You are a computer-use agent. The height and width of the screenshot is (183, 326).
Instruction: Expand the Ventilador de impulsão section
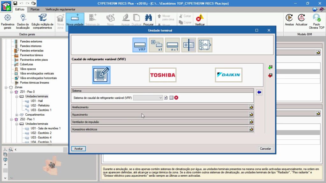click(x=251, y=122)
